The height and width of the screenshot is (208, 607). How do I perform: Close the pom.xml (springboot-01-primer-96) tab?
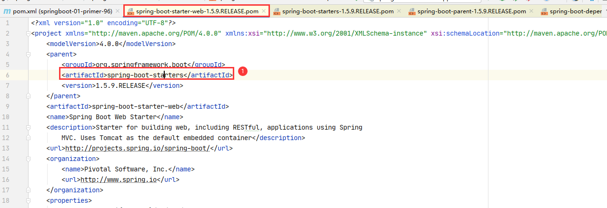click(x=117, y=11)
